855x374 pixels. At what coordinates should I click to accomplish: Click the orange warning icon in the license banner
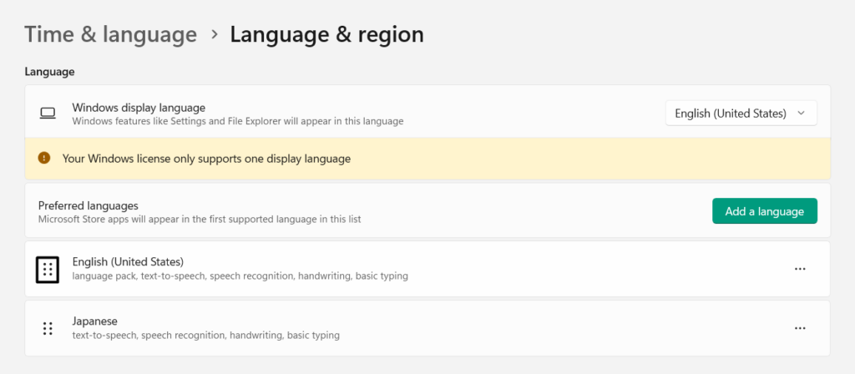44,158
